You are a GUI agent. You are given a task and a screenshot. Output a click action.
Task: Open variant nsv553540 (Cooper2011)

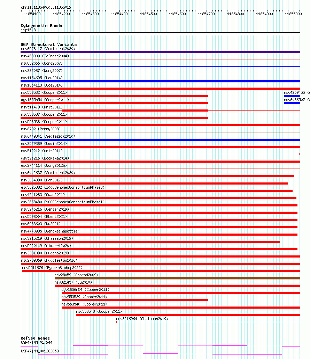(x=84, y=304)
